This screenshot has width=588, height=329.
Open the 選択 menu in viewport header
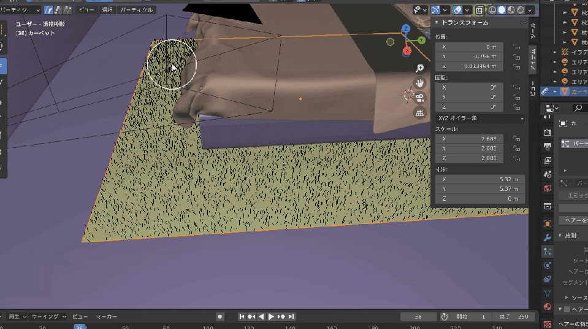coord(107,10)
